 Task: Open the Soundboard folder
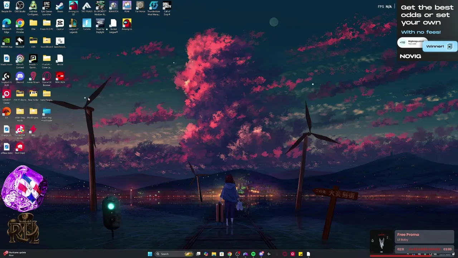point(47,43)
